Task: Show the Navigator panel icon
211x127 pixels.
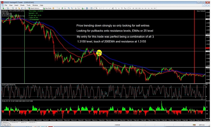Action: 19,8
